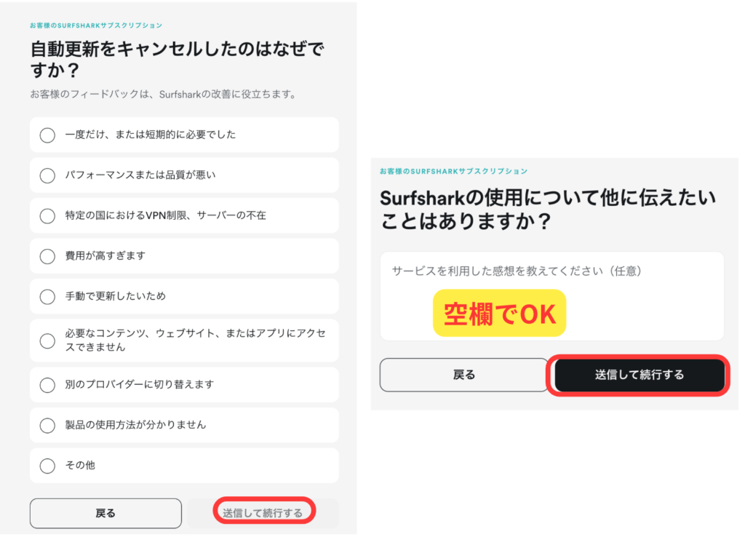Click the right panel's "お客様のSURFSHARKサブスクリプション" label

click(x=453, y=171)
